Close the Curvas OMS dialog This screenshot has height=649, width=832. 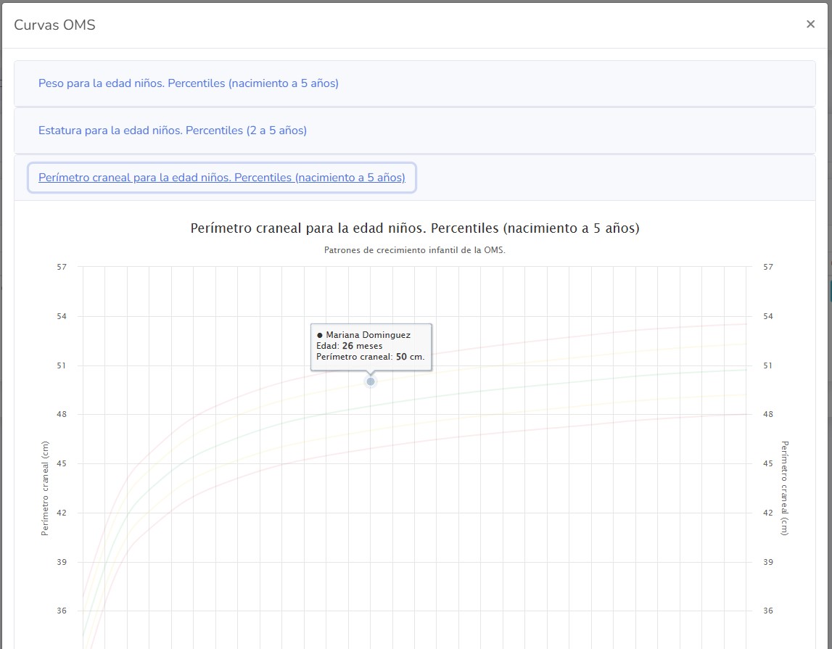tap(810, 24)
